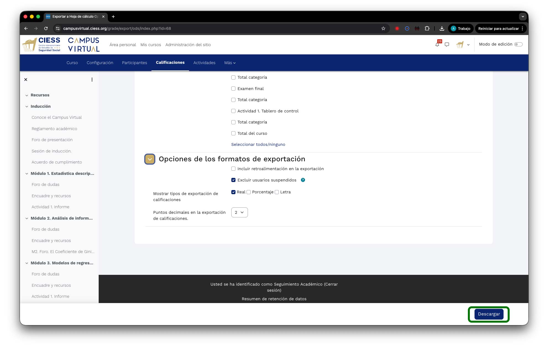Screen dimensions: 545x345
Task: Tick the Examen final checkbox
Action: point(234,89)
